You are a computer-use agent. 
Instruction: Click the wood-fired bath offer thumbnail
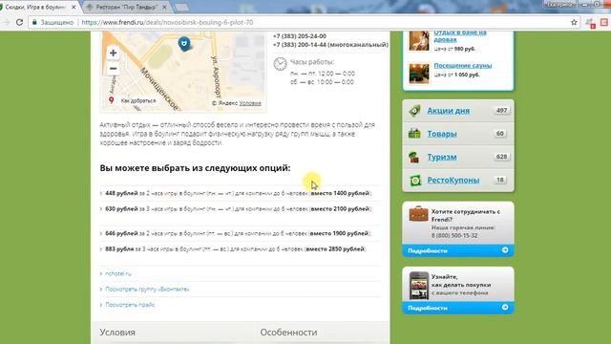pyautogui.click(x=419, y=41)
